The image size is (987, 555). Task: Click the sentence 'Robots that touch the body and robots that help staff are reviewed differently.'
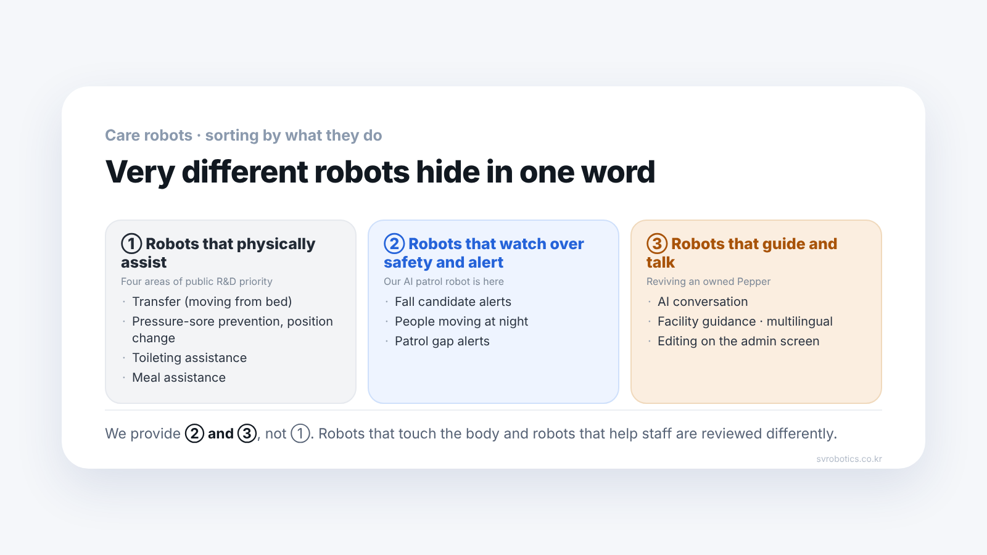pos(577,434)
